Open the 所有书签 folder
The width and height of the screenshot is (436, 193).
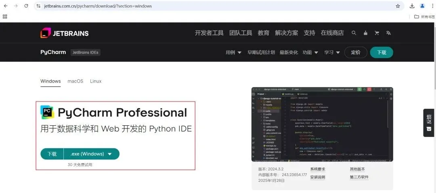tap(424, 17)
